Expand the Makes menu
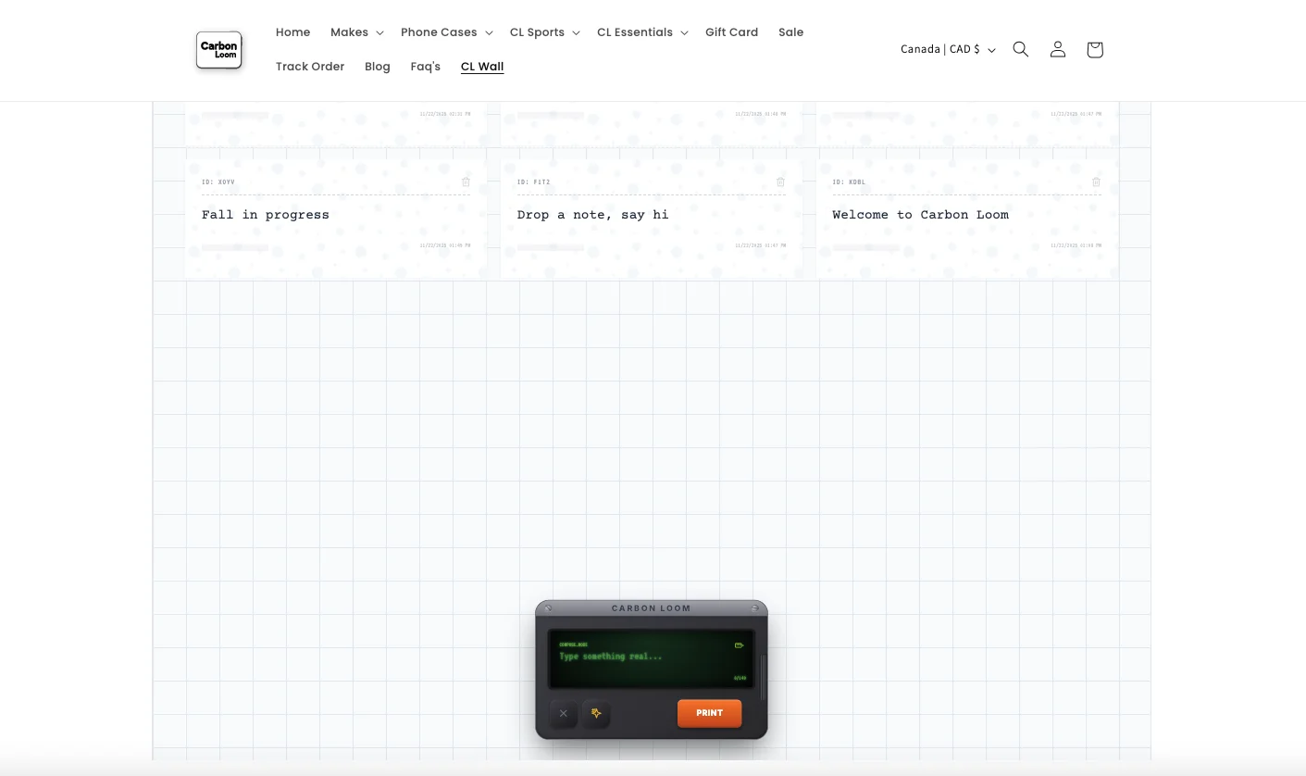1306x776 pixels. 356,32
